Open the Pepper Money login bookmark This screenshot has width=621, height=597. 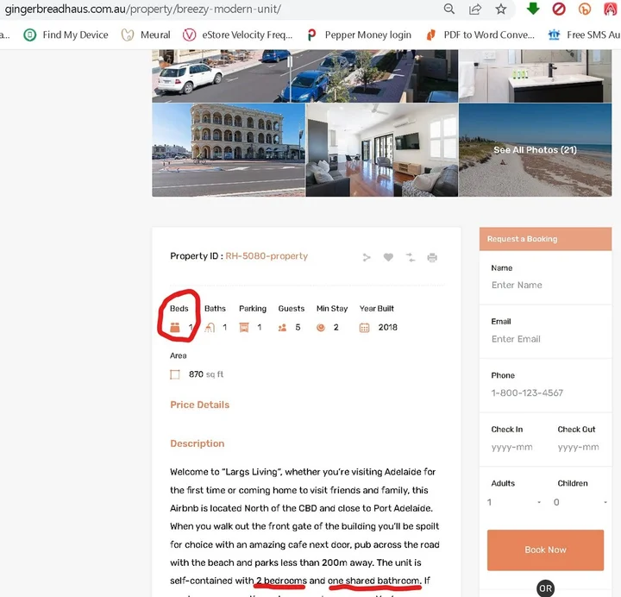pos(359,35)
